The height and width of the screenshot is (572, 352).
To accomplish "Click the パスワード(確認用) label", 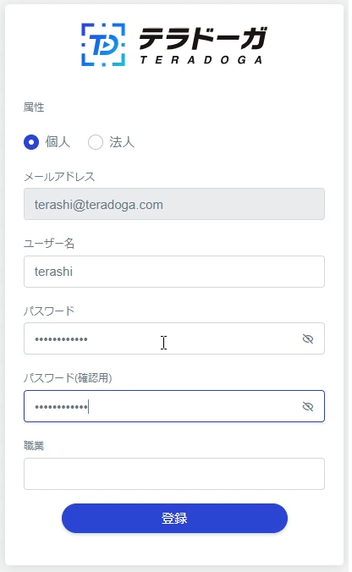I will pyautogui.click(x=68, y=378).
